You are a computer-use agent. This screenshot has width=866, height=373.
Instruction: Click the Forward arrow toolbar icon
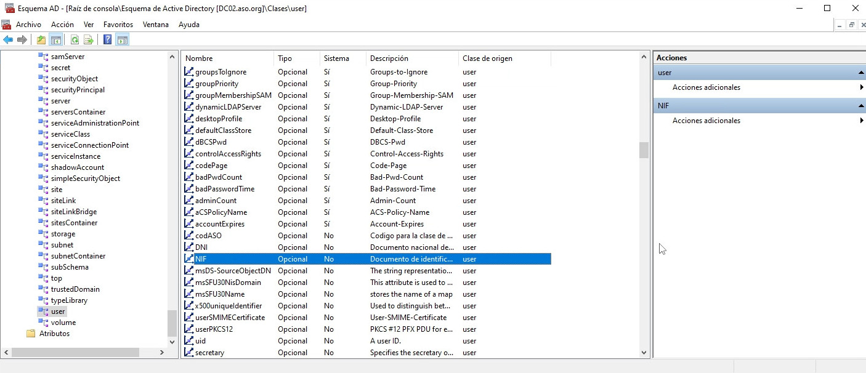(x=22, y=40)
